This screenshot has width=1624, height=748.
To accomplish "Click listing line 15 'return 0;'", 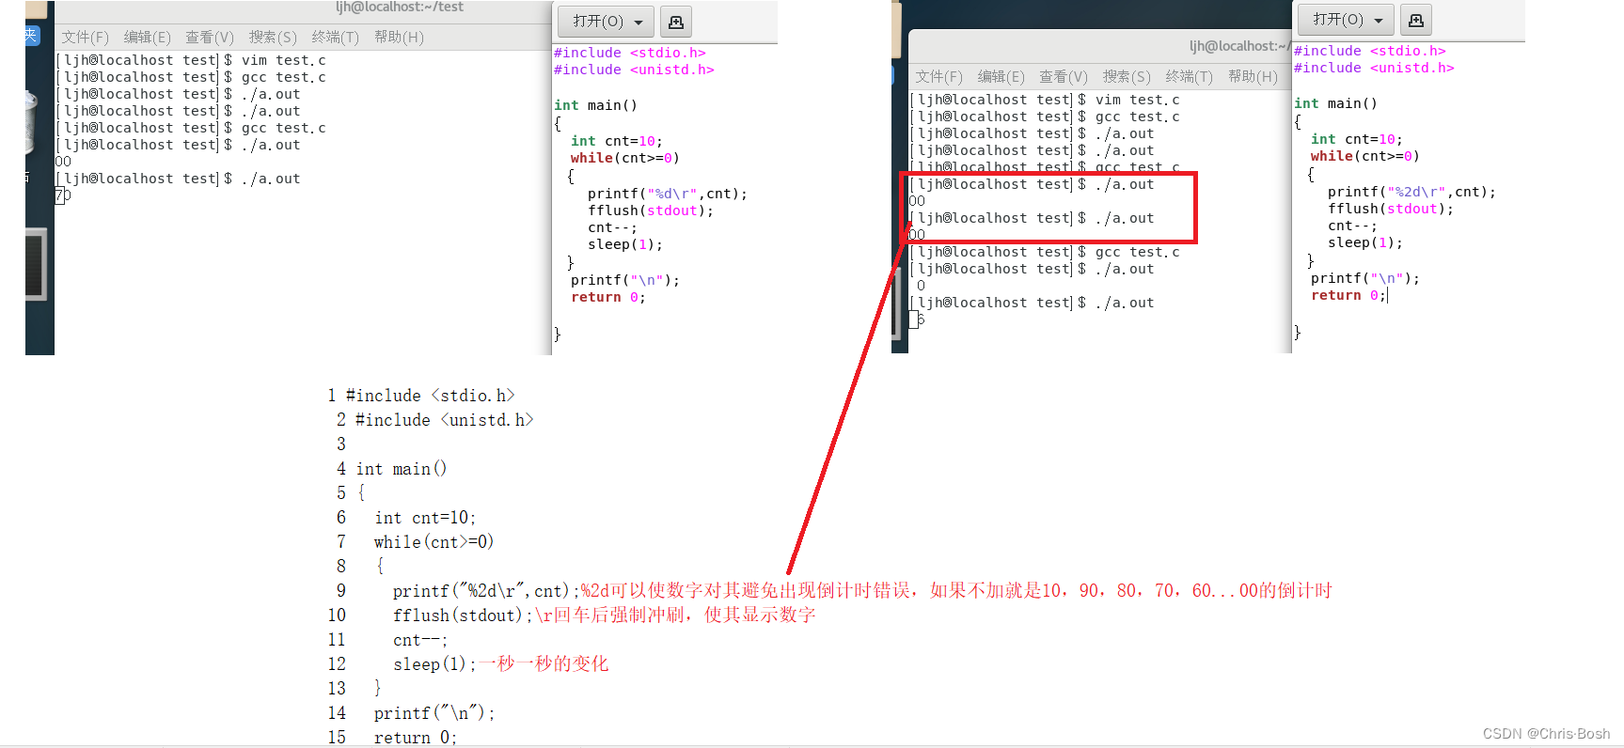I will 416,738.
